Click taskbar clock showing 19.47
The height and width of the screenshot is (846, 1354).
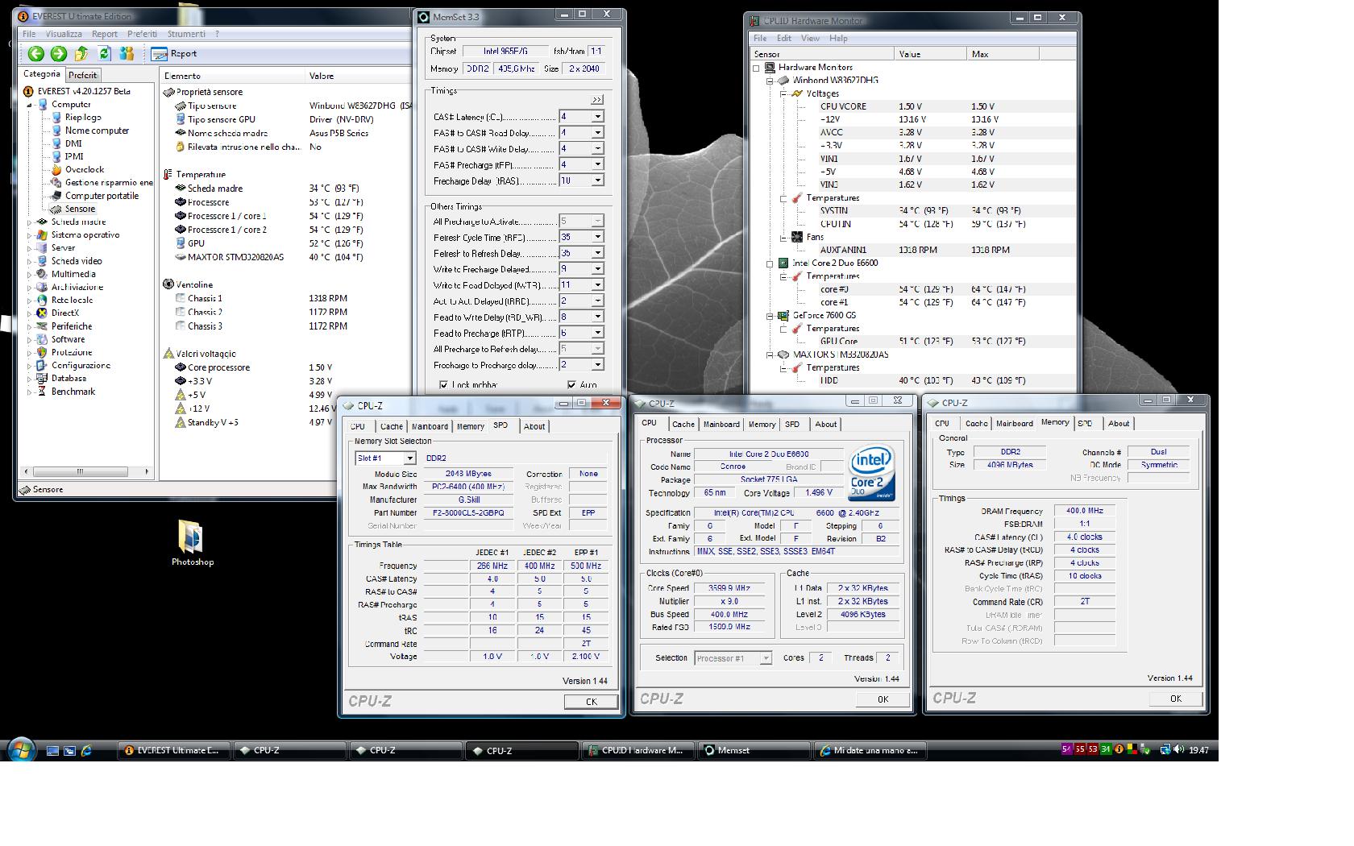click(1198, 750)
